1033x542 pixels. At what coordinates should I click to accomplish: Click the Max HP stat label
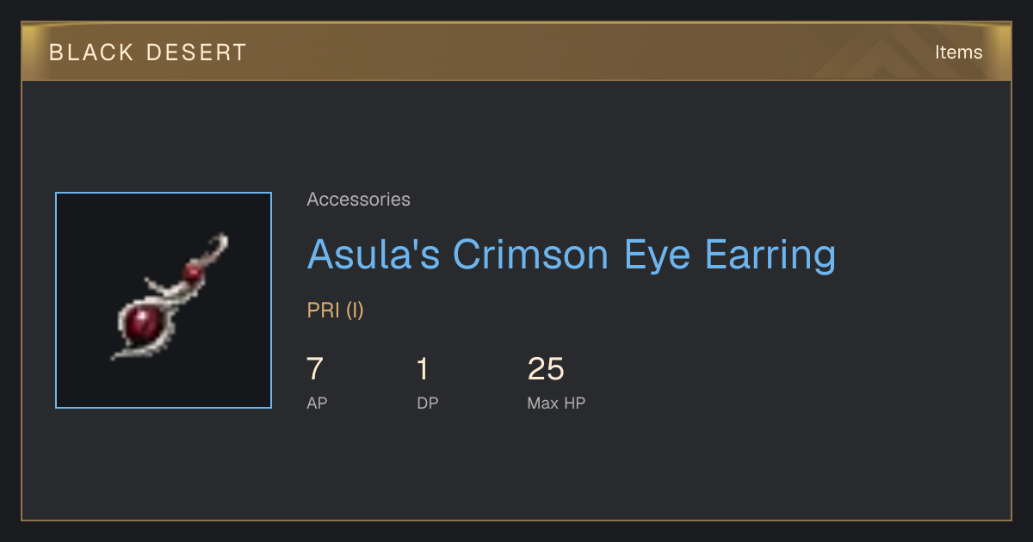(556, 403)
